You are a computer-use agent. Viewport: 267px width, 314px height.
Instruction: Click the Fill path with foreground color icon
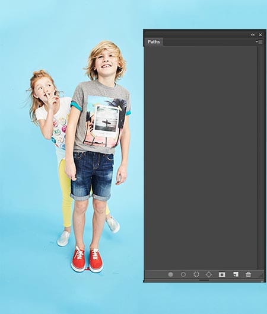(x=170, y=274)
